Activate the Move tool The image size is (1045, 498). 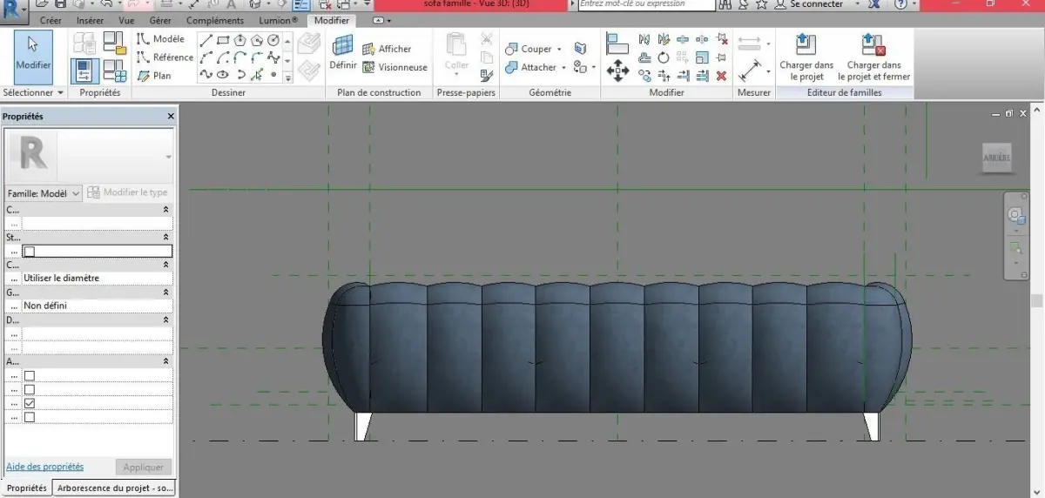(617, 71)
